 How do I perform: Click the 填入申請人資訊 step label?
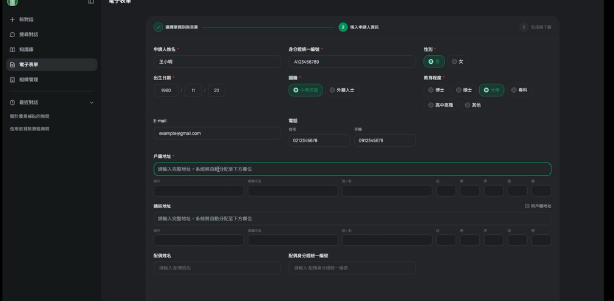point(364,27)
